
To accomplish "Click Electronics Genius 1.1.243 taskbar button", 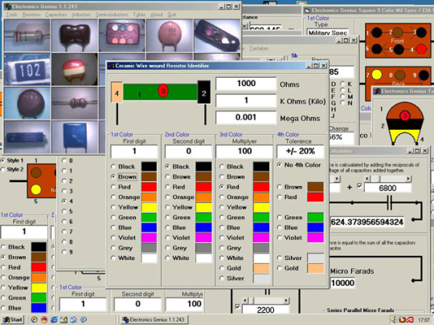I will pos(154,319).
